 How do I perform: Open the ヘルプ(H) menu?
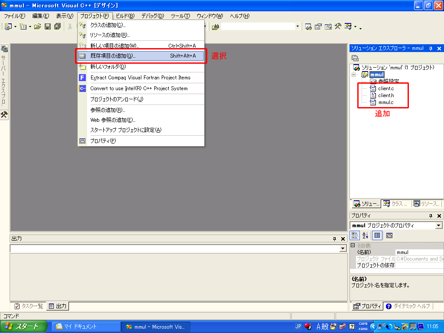(239, 16)
